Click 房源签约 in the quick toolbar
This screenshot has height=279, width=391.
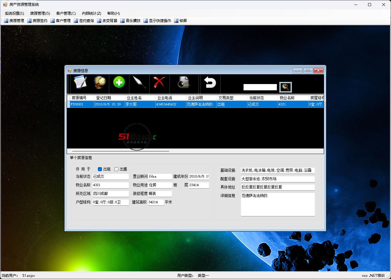pyautogui.click(x=37, y=21)
